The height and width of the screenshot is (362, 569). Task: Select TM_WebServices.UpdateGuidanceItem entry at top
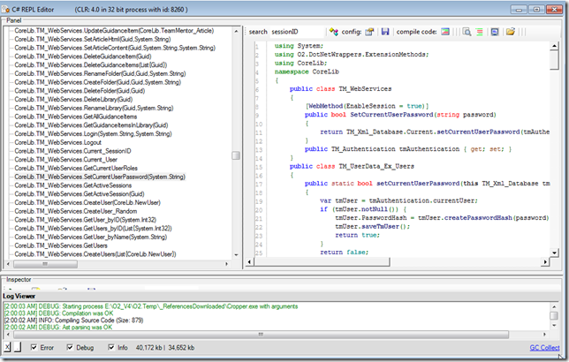point(114,31)
